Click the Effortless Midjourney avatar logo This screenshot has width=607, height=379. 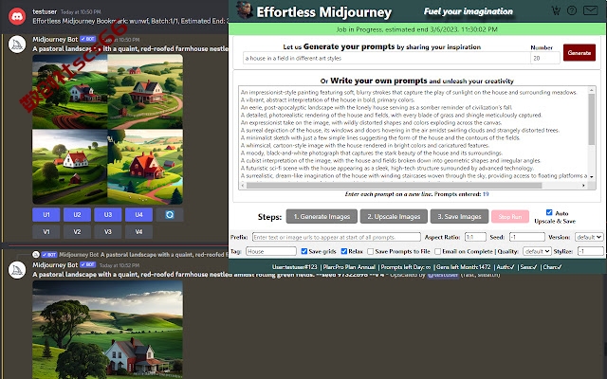coord(245,10)
